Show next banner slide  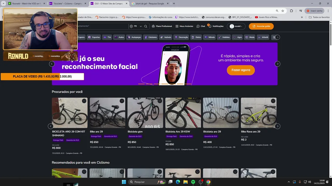coord(278,64)
